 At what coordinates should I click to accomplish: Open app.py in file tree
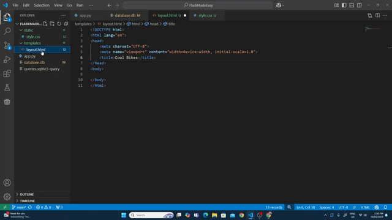point(30,56)
